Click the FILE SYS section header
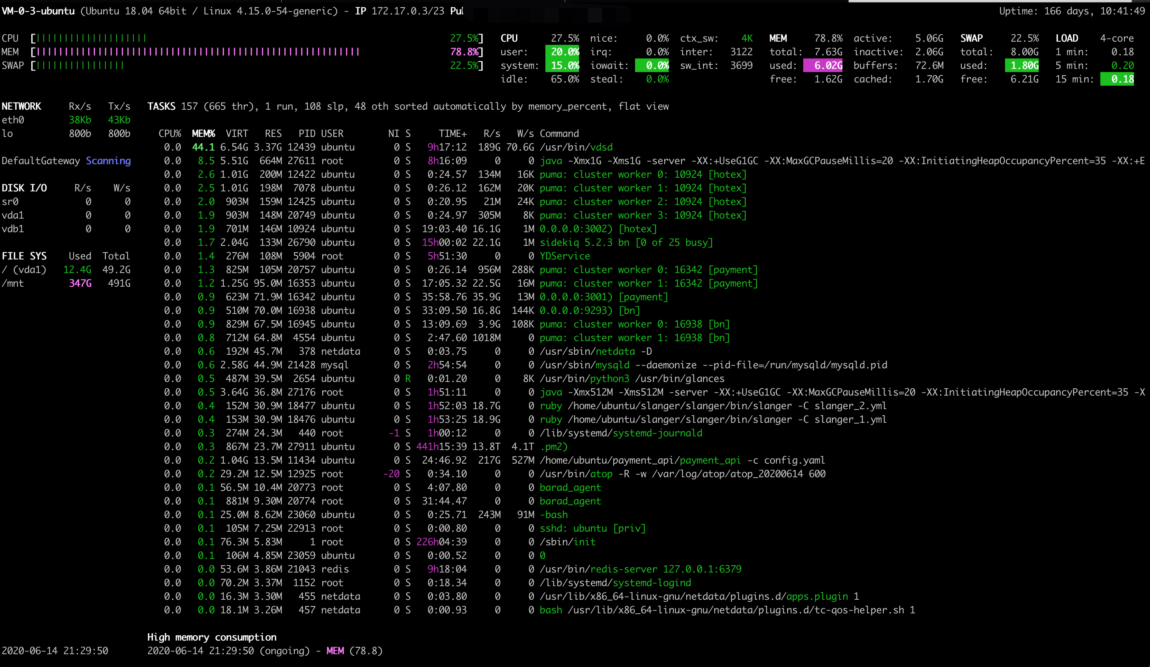Image resolution: width=1150 pixels, height=667 pixels. coord(24,256)
